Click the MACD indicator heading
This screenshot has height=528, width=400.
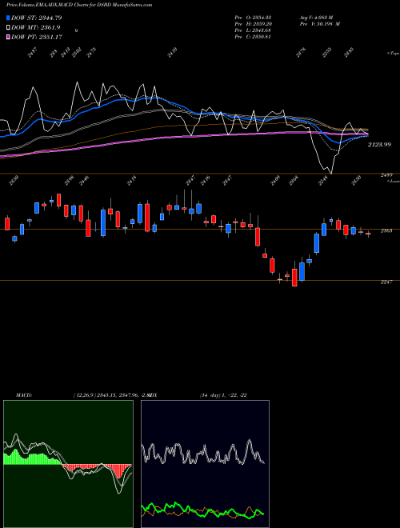24,395
